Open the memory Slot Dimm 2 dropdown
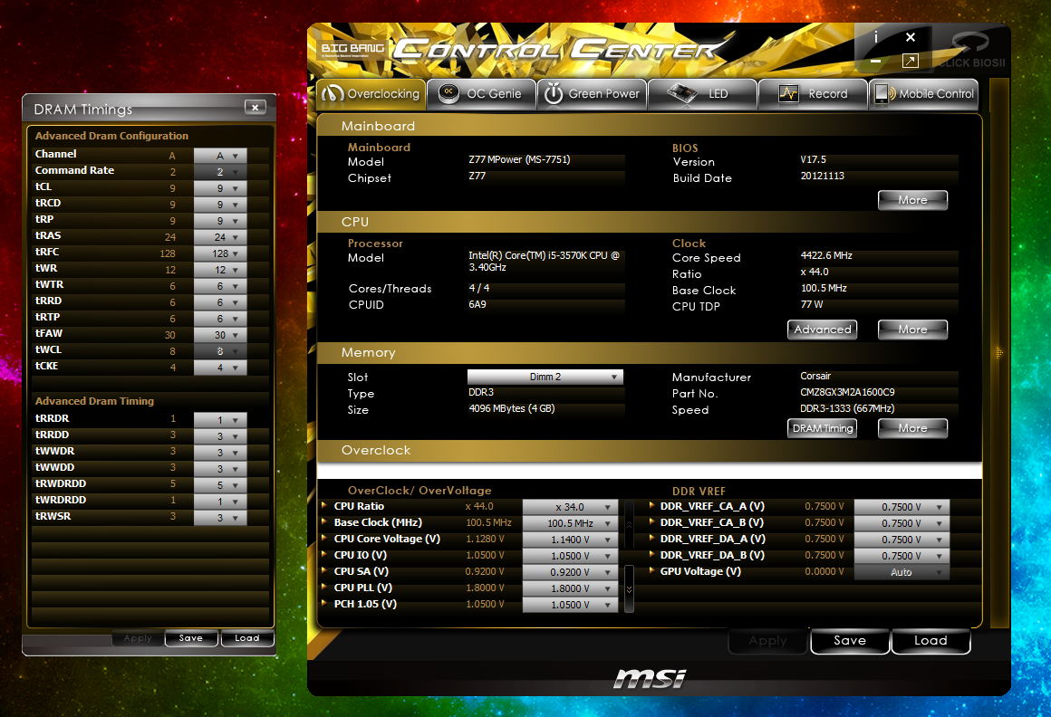This screenshot has width=1051, height=717. point(545,377)
